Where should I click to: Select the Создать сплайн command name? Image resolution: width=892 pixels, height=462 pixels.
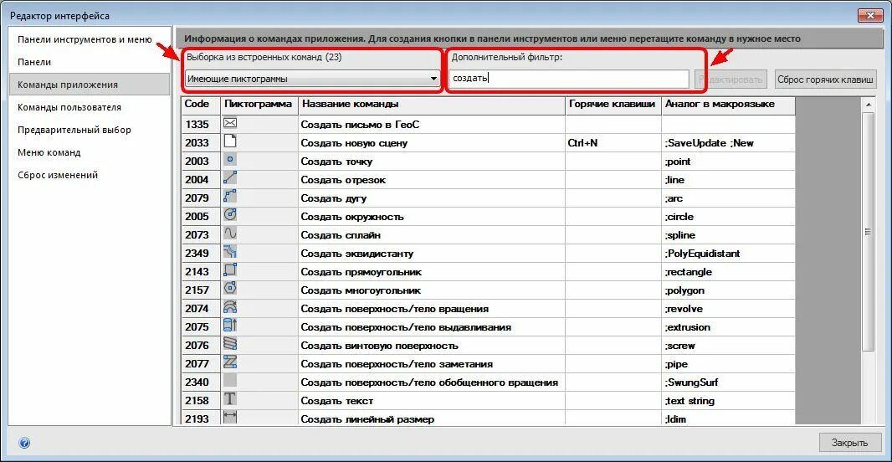(341, 235)
